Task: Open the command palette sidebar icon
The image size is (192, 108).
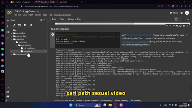Action: click(x=7, y=92)
